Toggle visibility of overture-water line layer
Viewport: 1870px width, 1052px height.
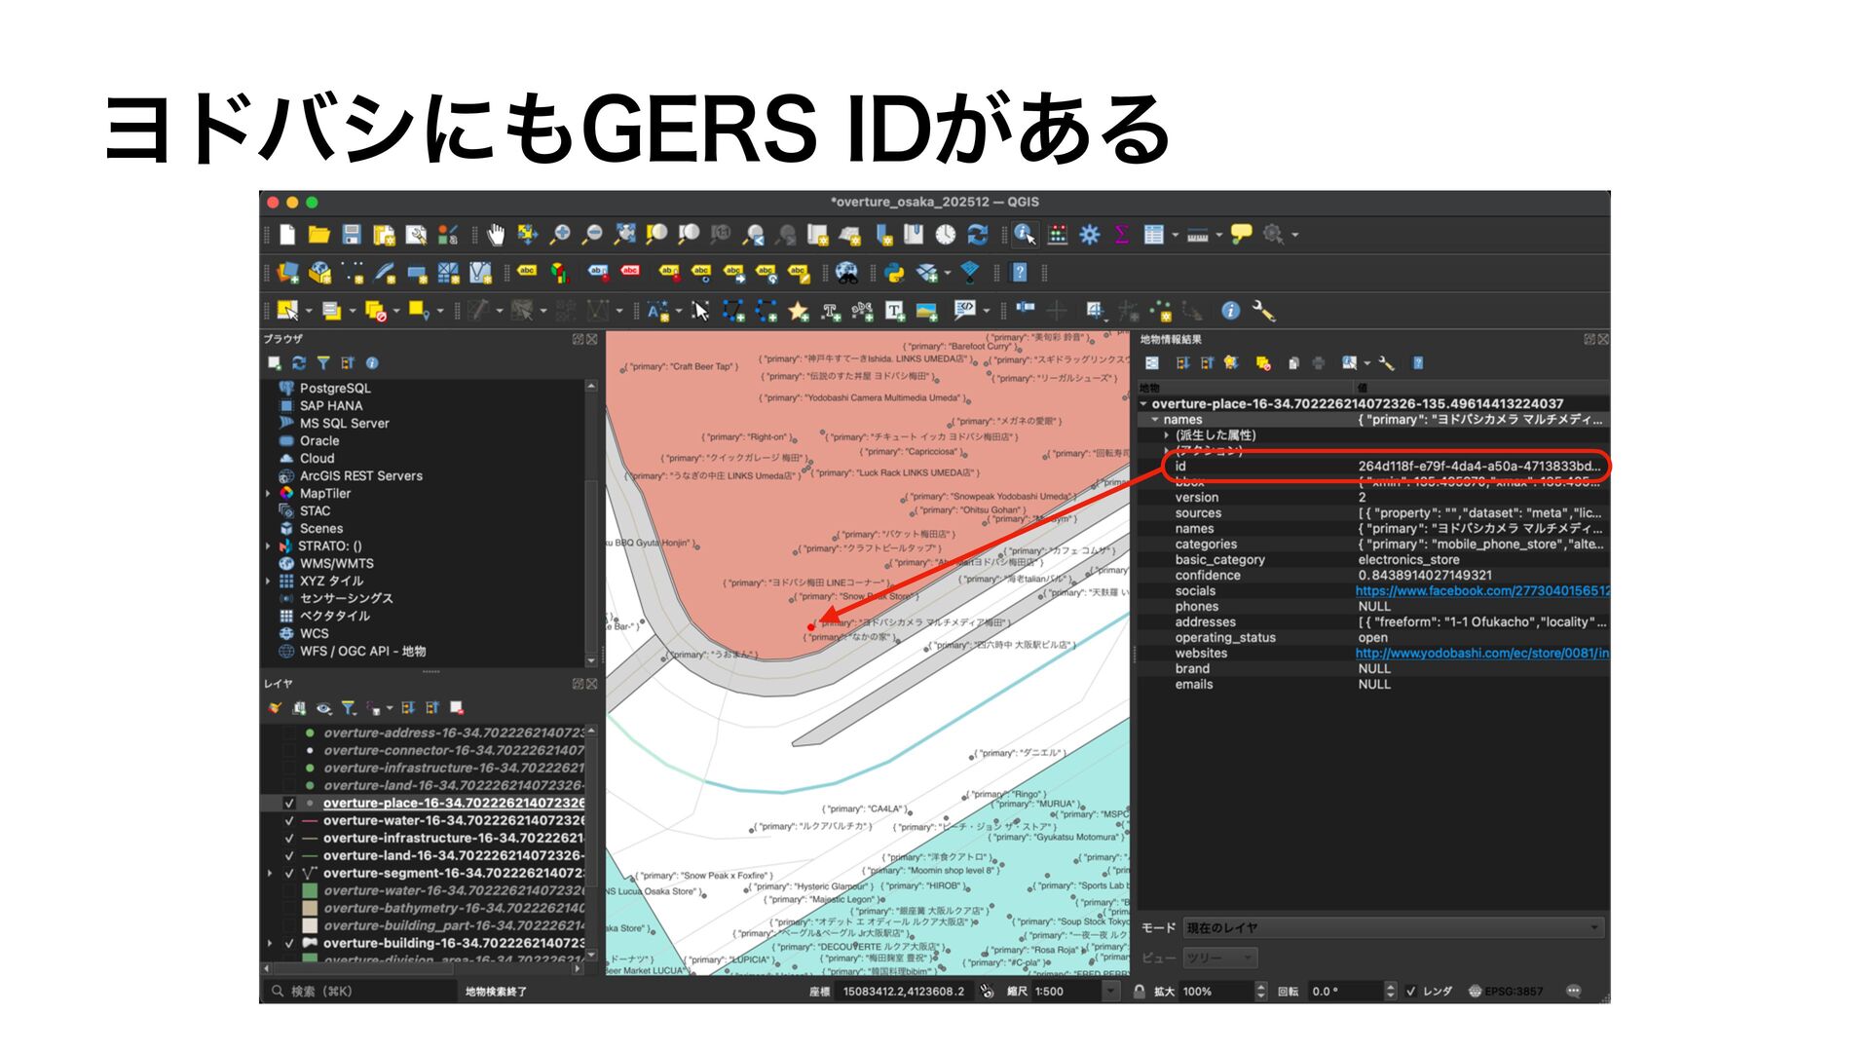(x=289, y=821)
